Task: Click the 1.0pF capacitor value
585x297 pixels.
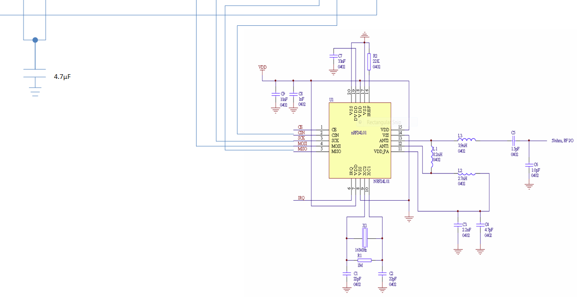Action: (x=535, y=170)
